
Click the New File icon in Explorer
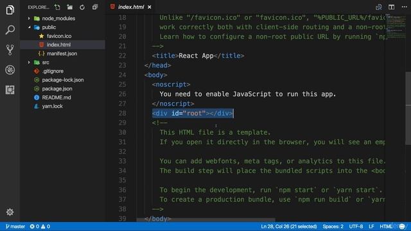(x=57, y=7)
